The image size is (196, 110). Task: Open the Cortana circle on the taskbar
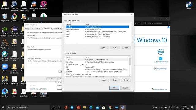pos(53,107)
